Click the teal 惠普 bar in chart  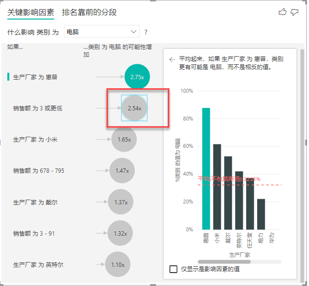[206, 169]
